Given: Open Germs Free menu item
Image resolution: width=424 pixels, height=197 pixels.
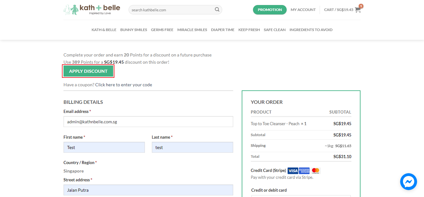Looking at the screenshot, I should point(162,30).
